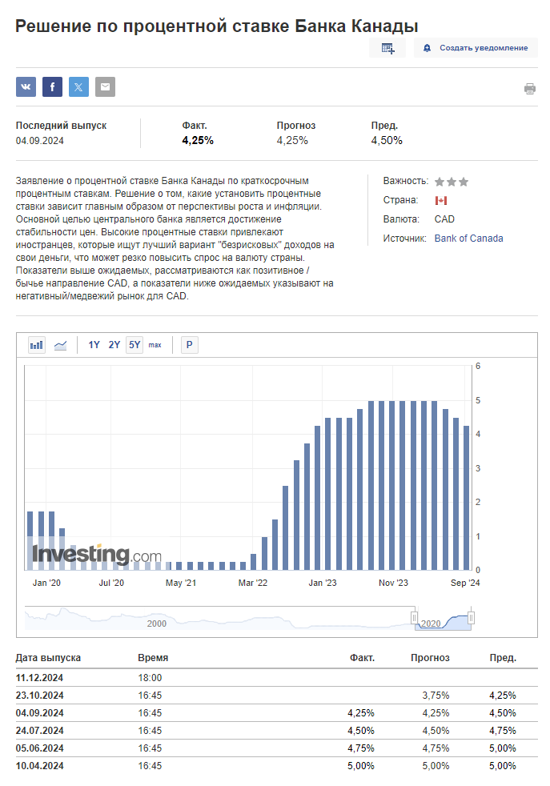Share the page on VK

(26, 87)
